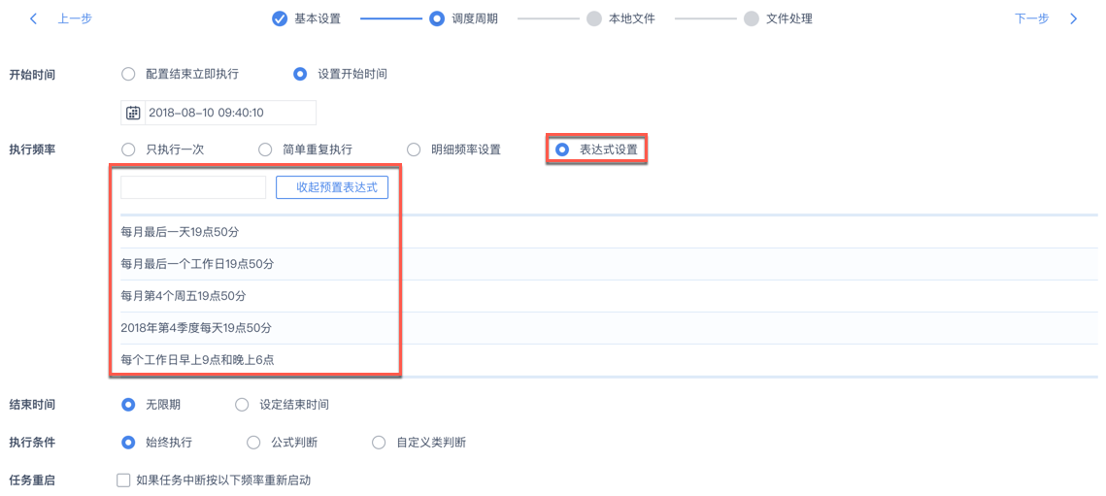Choose preset 每月最后一天19点50分
1106x496 pixels.
(x=181, y=232)
